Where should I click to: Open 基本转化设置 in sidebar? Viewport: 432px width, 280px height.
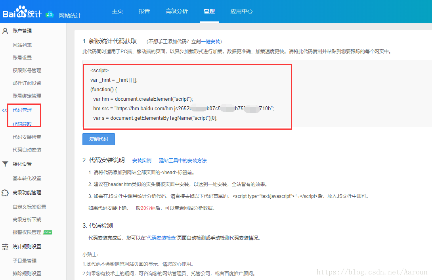(27, 178)
